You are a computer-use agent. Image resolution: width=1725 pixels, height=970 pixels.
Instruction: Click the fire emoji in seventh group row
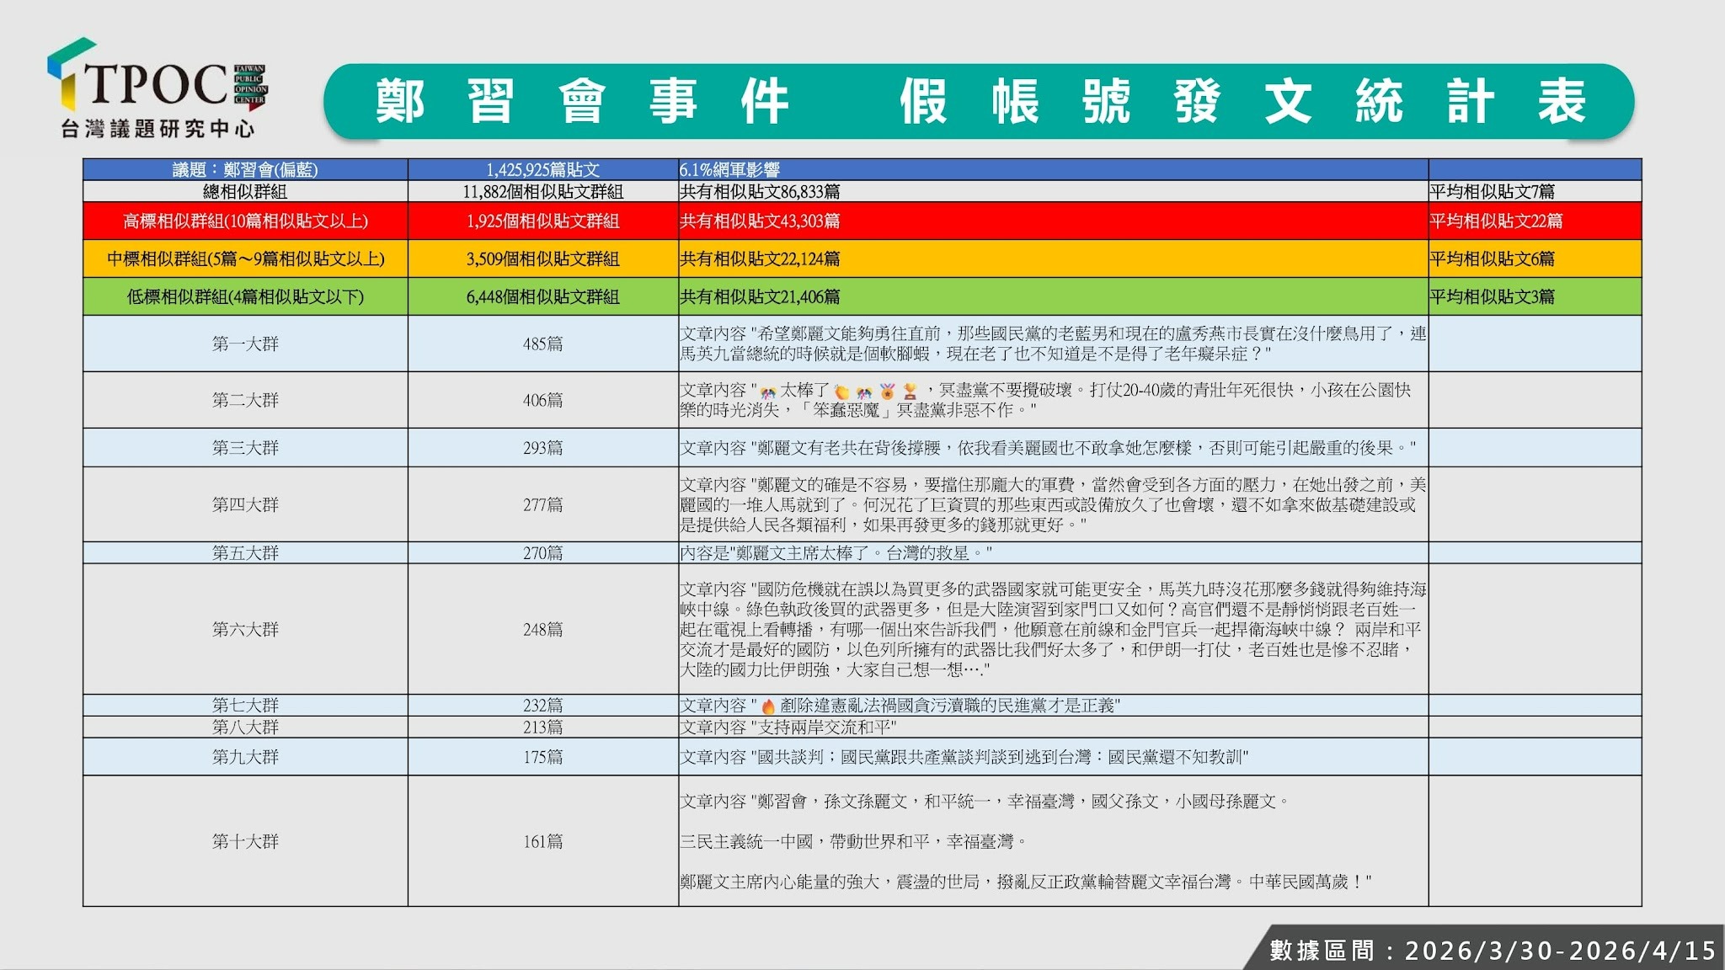pos(768,706)
